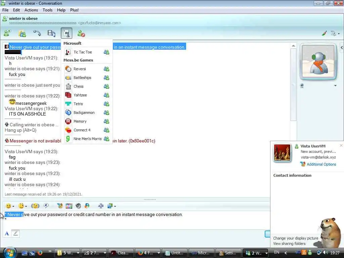The width and height of the screenshot is (344, 258).
Task: Select Backgammon game entry
Action: coord(84,113)
